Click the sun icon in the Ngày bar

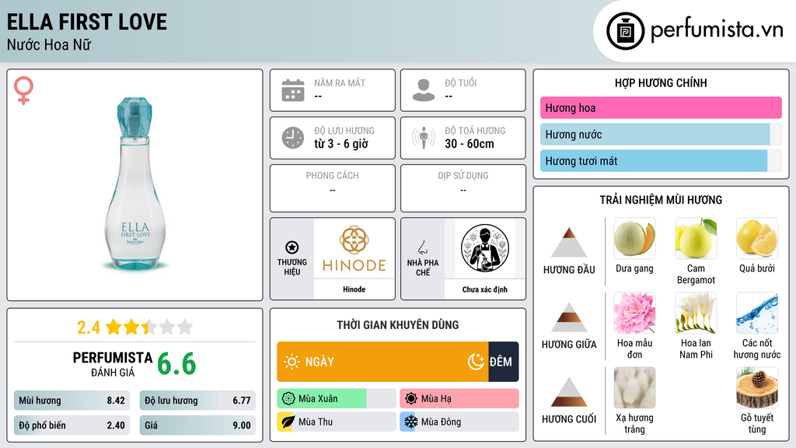(292, 362)
